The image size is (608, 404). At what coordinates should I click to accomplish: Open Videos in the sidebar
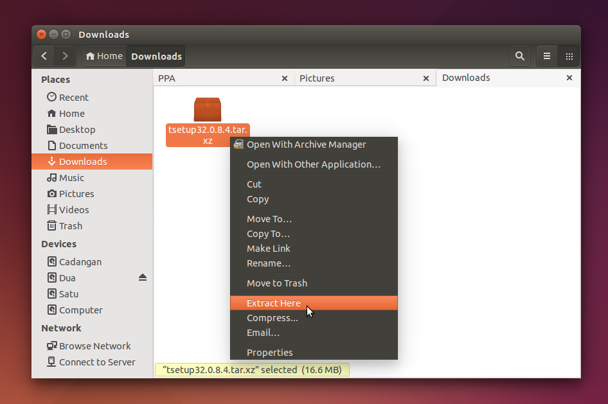point(92,209)
